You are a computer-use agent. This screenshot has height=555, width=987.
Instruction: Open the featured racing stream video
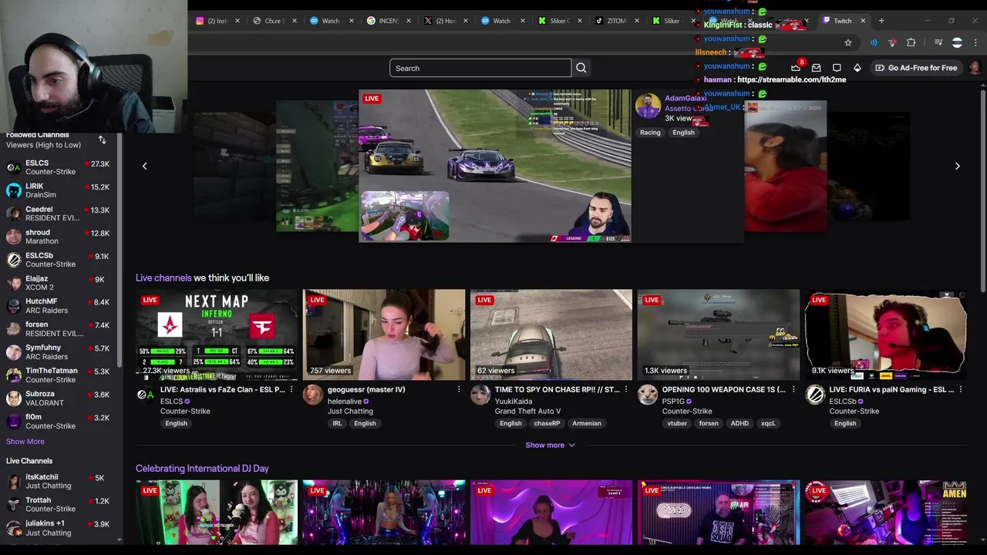(x=495, y=166)
